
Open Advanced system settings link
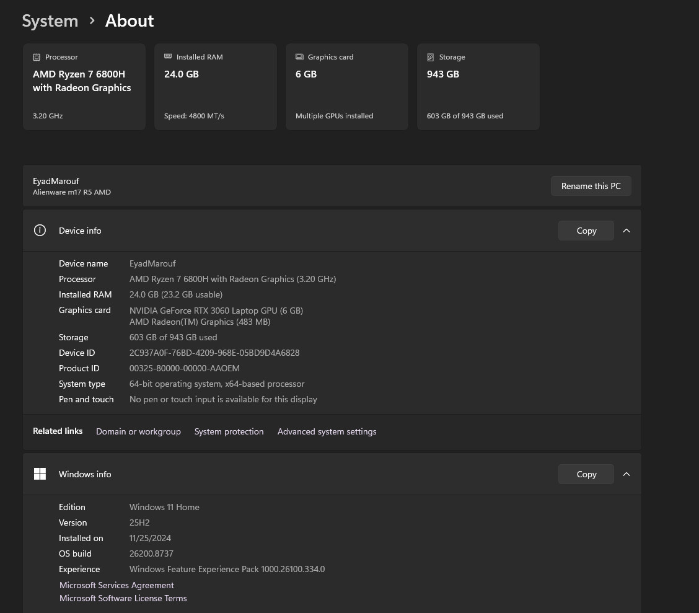327,431
